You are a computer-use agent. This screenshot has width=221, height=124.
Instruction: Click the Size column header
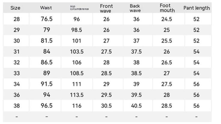pyautogui.click(x=15, y=8)
